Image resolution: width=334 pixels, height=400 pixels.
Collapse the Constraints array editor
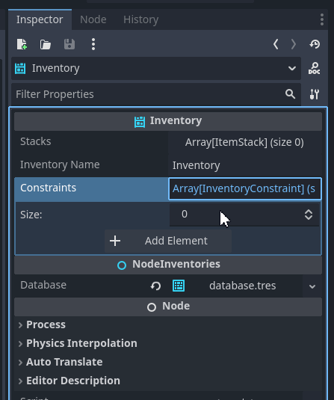pos(245,188)
